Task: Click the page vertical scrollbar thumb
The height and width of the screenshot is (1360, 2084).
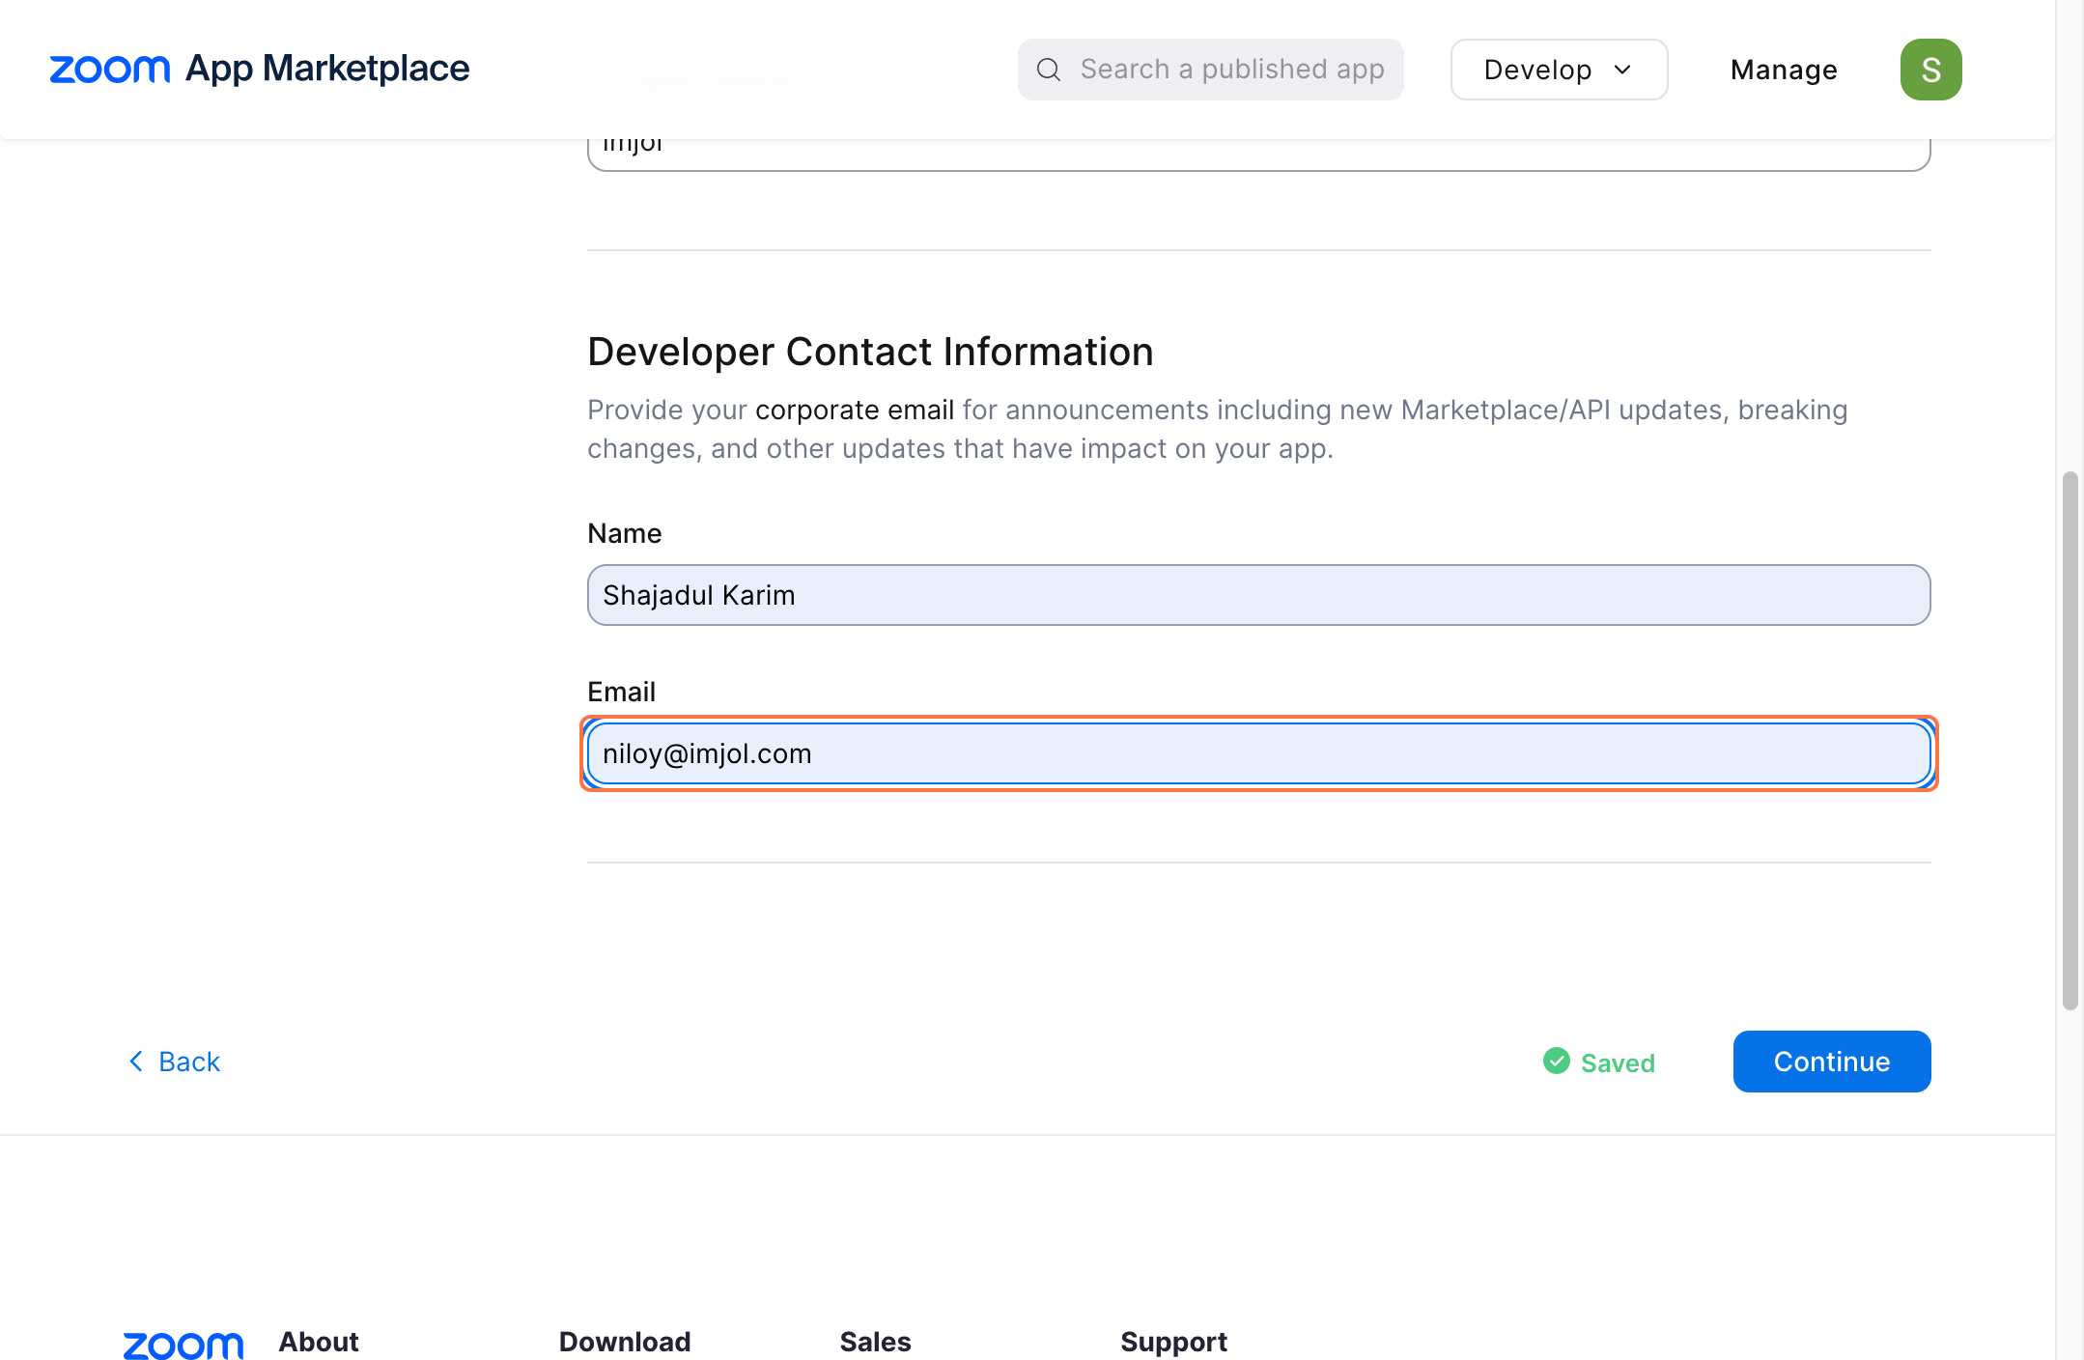Action: [2070, 740]
